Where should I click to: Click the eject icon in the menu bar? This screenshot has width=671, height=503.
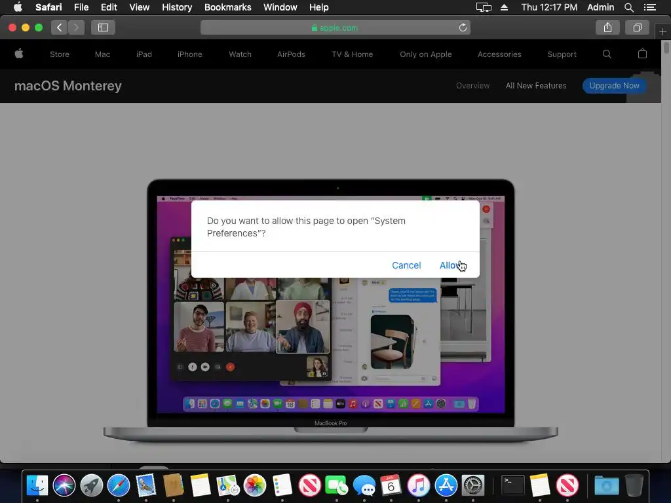504,7
